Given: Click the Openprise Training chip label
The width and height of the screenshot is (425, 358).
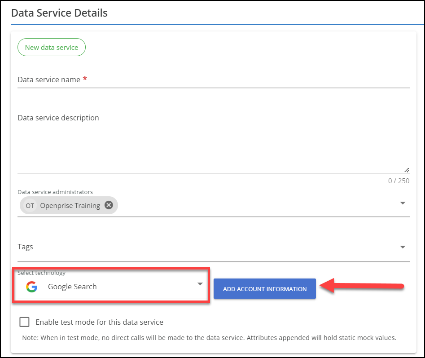Looking at the screenshot, I should (x=70, y=205).
